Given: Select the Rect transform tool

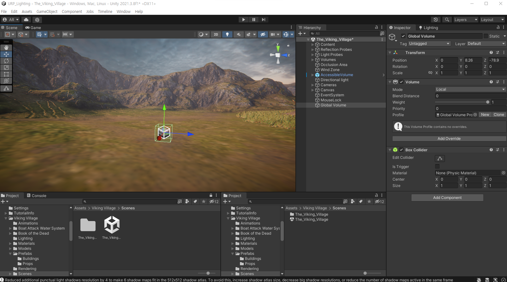Looking at the screenshot, I should click(x=6, y=74).
